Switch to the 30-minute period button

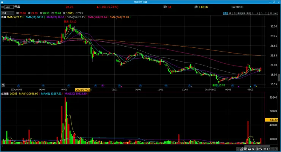(x=271, y=13)
